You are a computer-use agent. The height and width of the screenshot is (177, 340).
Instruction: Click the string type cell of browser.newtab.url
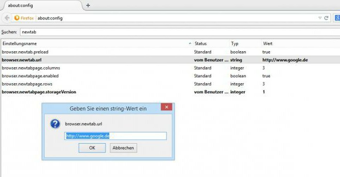[x=236, y=60]
